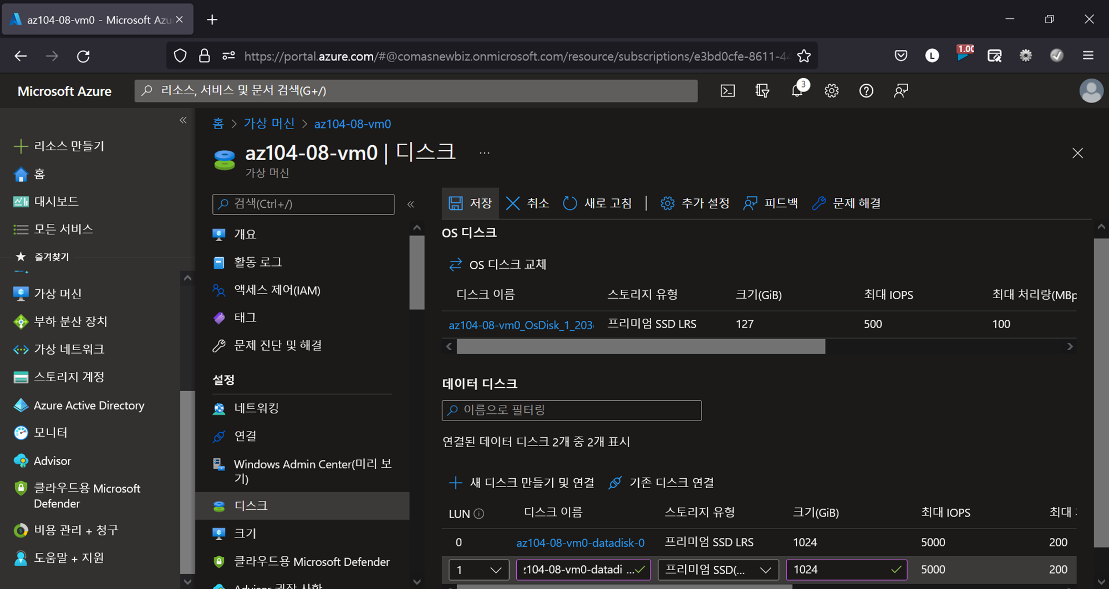Open tracking protection shield icon
This screenshot has width=1109, height=589.
pyautogui.click(x=180, y=56)
